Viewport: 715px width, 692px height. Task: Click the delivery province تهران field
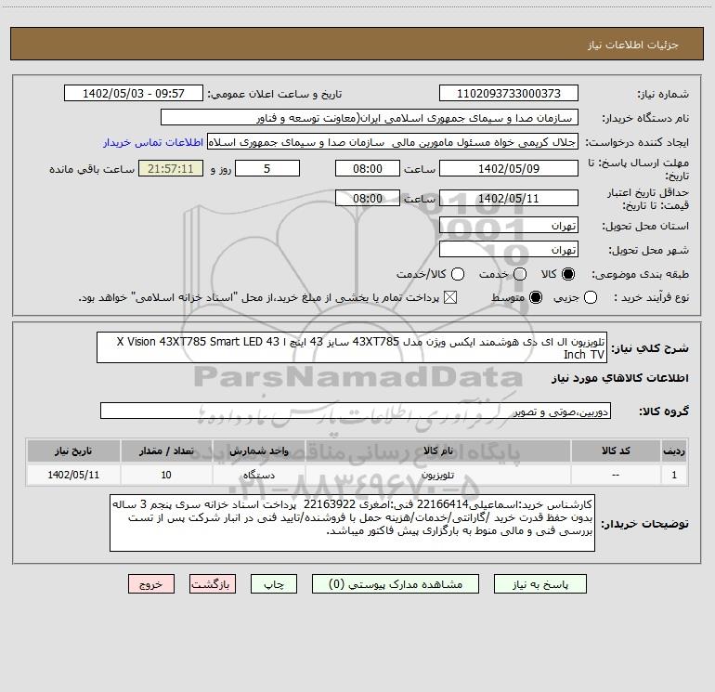tap(509, 225)
